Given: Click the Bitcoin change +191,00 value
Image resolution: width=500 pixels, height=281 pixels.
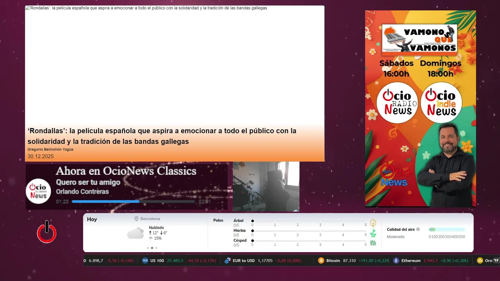Looking at the screenshot, I should click(x=367, y=261).
